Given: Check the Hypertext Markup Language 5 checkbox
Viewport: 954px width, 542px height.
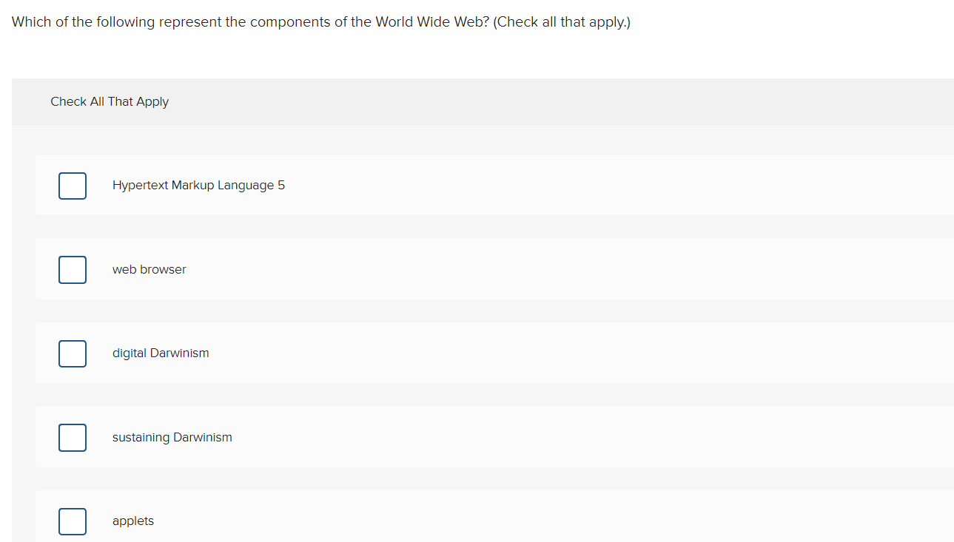Looking at the screenshot, I should pyautogui.click(x=72, y=186).
